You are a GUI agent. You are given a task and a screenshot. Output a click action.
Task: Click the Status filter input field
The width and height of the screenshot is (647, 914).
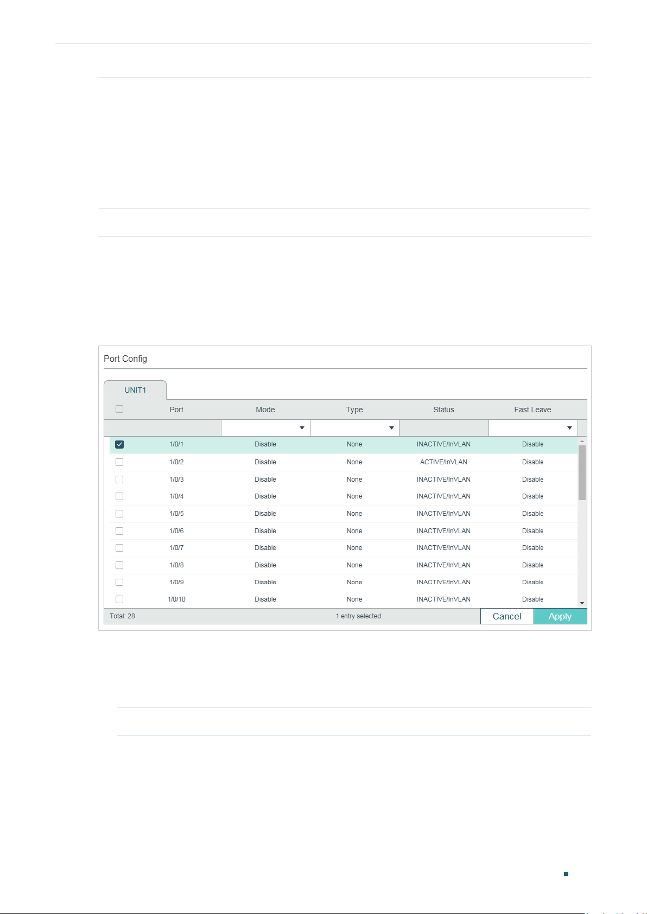tap(443, 428)
